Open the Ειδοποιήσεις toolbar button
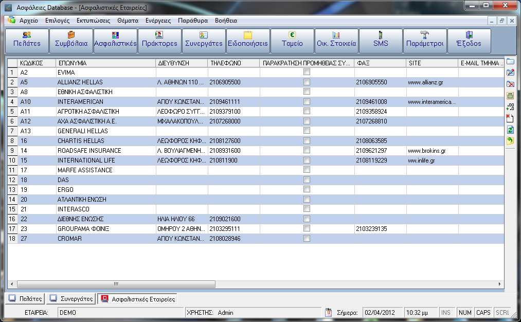The height and width of the screenshot is (322, 521). tap(248, 41)
